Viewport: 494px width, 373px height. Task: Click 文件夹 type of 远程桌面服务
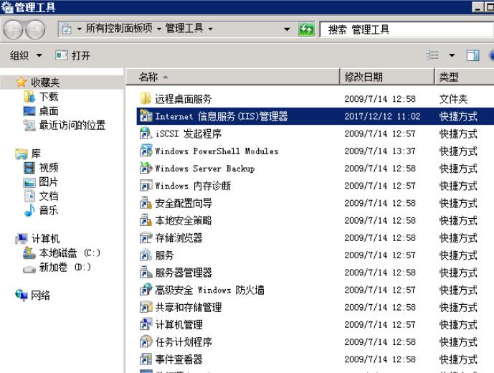(453, 99)
